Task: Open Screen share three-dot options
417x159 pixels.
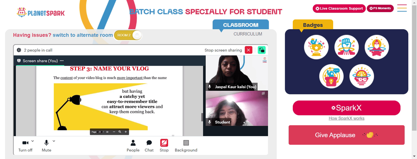Action: click(62, 61)
